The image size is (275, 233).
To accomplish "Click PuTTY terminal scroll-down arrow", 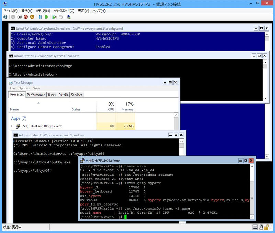I will click(x=252, y=217).
